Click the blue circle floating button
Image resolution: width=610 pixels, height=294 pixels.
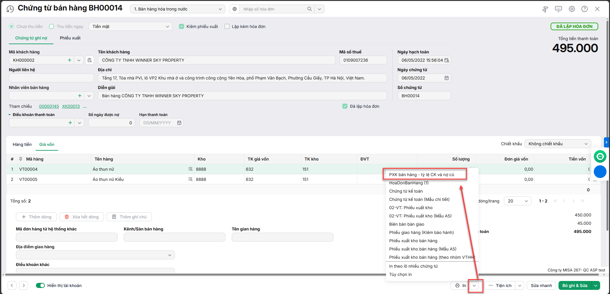600,172
